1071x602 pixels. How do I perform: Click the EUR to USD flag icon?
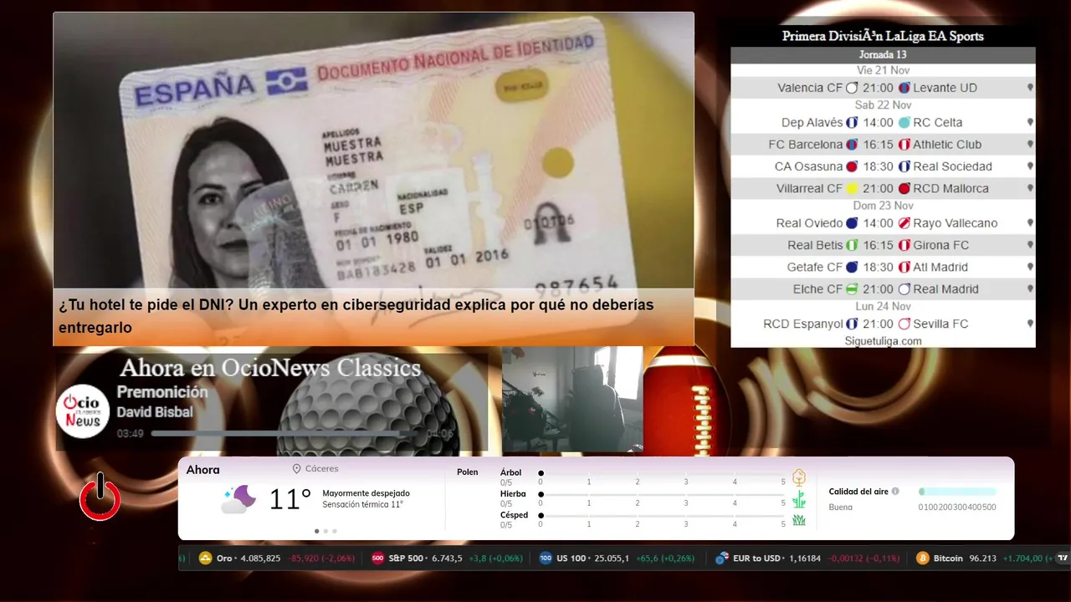coord(721,559)
